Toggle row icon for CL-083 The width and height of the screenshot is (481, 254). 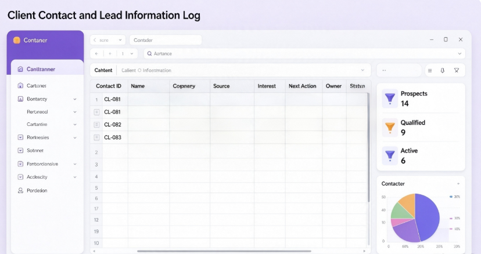(96, 137)
